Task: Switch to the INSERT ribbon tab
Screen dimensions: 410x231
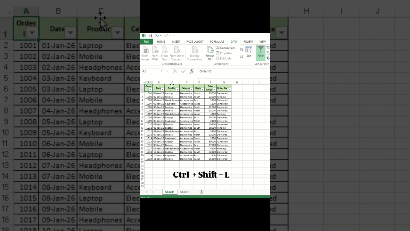Action: (176, 42)
